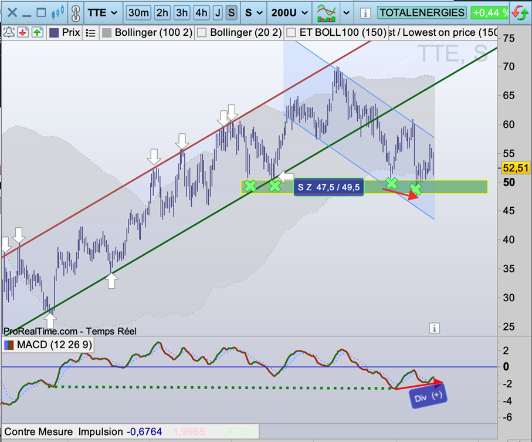The width and height of the screenshot is (532, 442).
Task: Click the 50 price axis label
Action: point(509,183)
